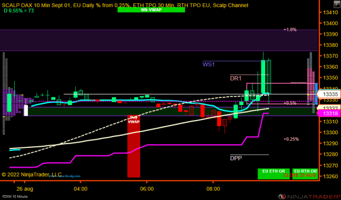Click the D 0,55% = 73 indicator text
Screen dimensions: 341x200
(x=19, y=11)
